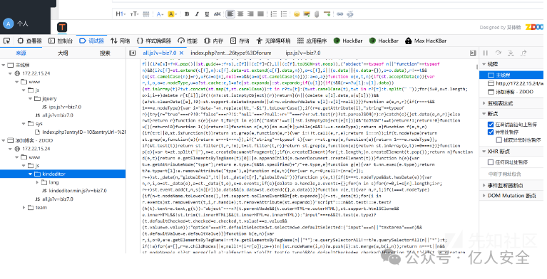Activate the element picker icon in devtools

[6, 41]
